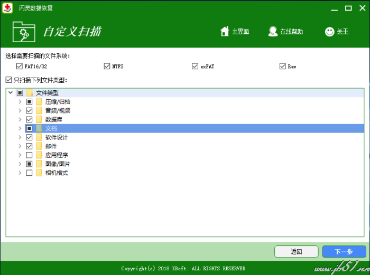Uncheck the FAT16/32 file system checkbox

20,67
